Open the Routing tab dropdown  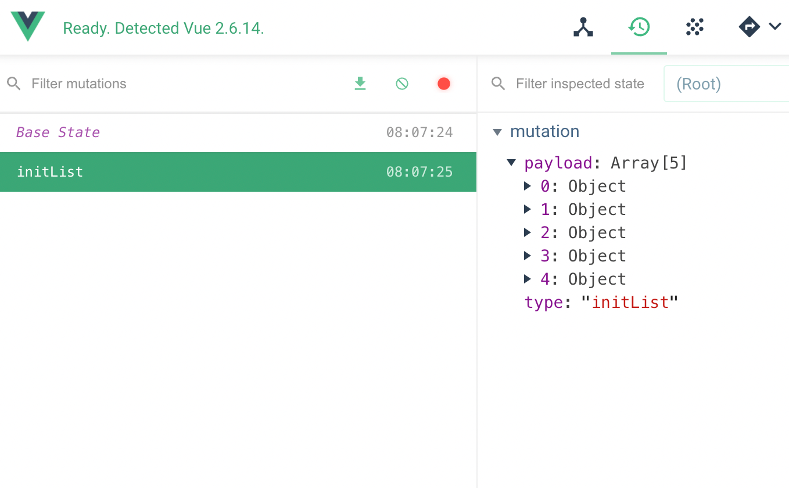pyautogui.click(x=759, y=27)
